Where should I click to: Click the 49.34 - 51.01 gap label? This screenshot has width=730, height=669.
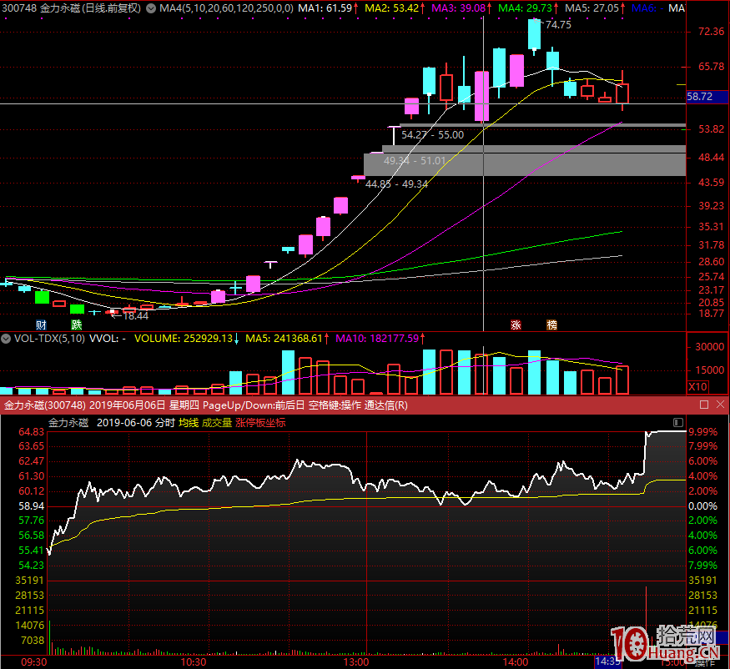(415, 161)
